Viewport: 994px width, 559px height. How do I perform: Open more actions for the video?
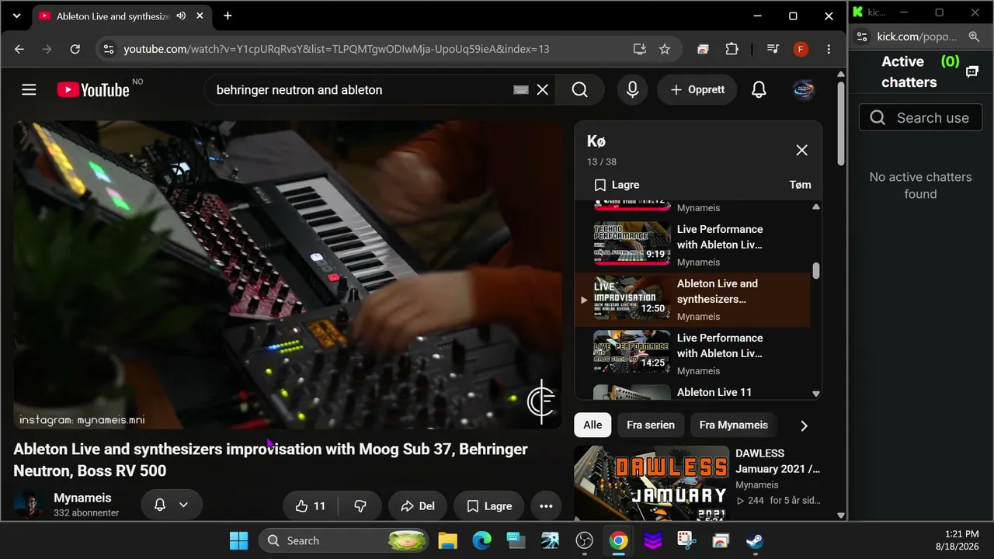[x=546, y=506]
